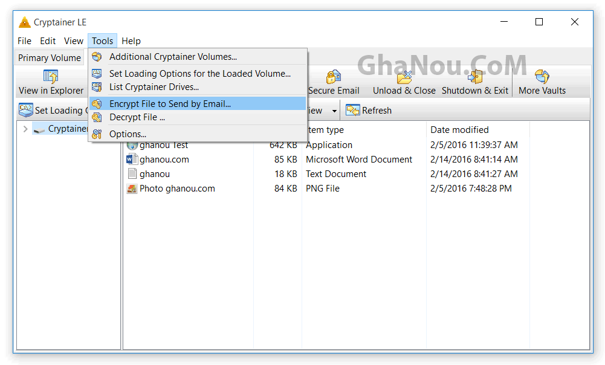Click the List Cryptainer Drives menu icon
This screenshot has height=365, width=605.
tap(97, 87)
